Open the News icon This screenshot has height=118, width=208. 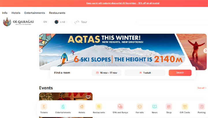click(155, 107)
